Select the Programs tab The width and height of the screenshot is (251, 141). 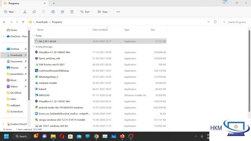tap(25, 3)
